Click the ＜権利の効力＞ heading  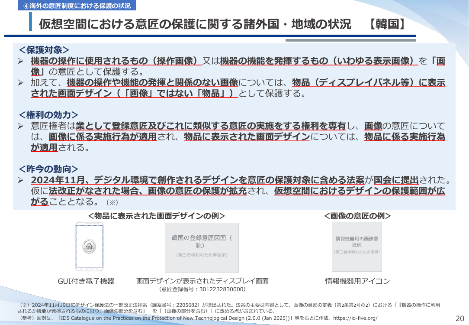[x=48, y=115]
